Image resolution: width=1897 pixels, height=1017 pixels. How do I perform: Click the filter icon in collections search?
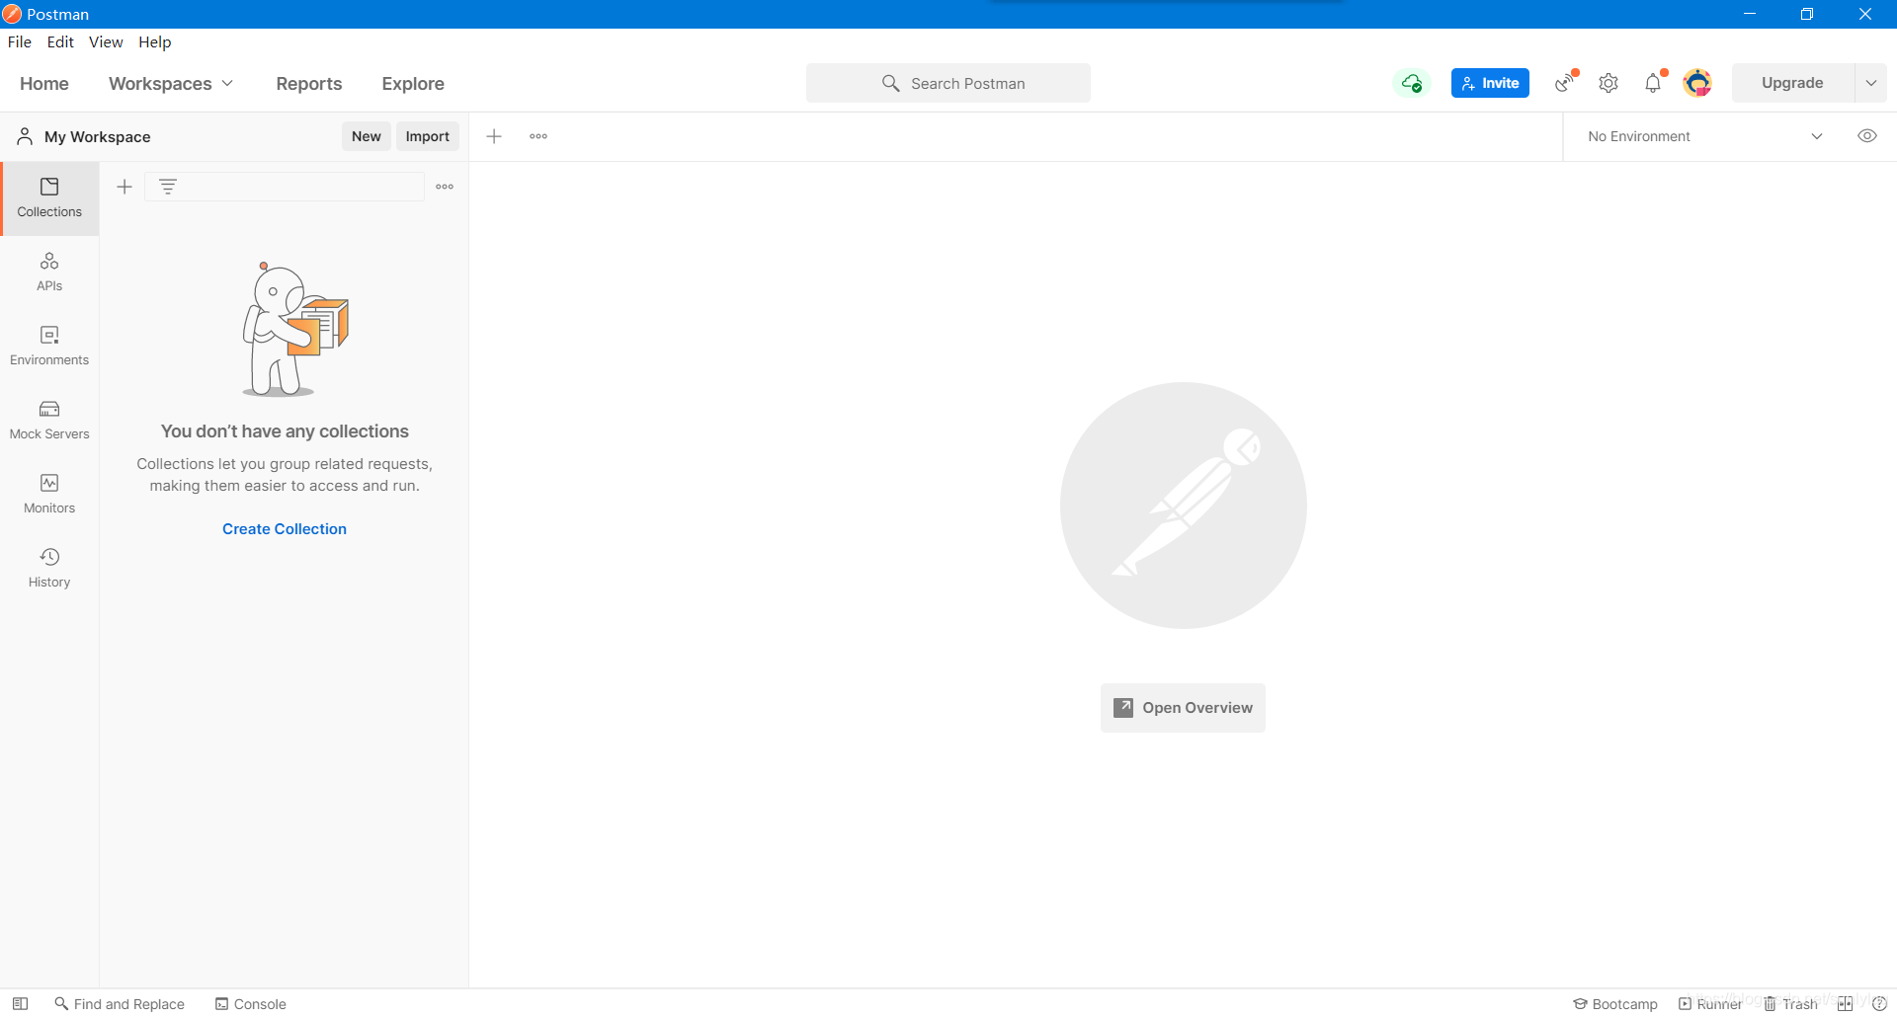(x=168, y=187)
